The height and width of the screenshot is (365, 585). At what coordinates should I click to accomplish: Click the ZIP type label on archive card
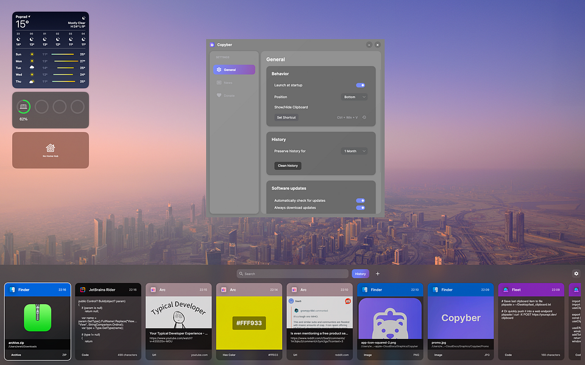[64, 355]
